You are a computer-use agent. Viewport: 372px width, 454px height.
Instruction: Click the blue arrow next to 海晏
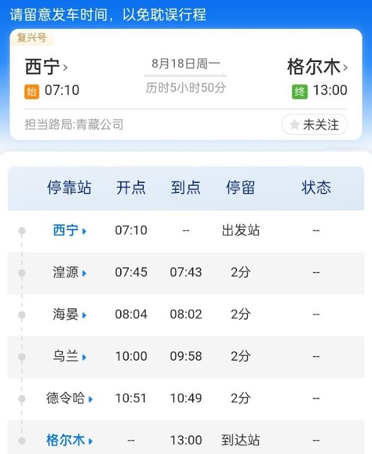coord(84,315)
